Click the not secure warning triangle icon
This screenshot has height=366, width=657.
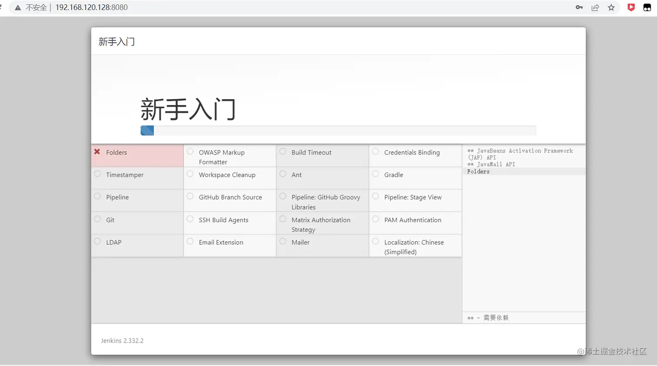tap(18, 7)
